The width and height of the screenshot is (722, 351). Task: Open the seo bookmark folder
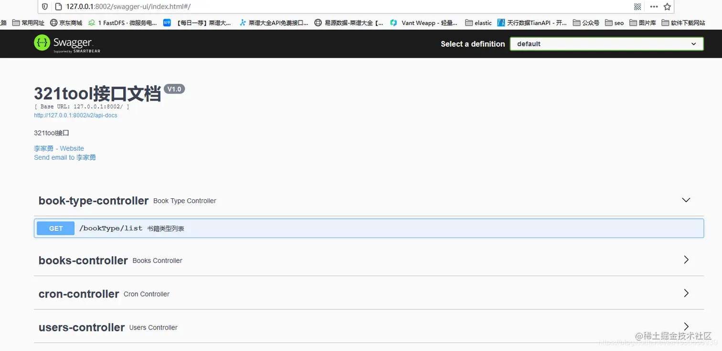pyautogui.click(x=615, y=22)
